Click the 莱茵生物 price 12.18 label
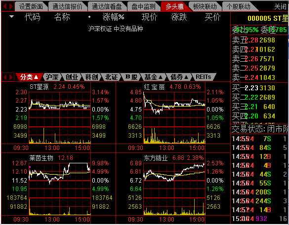 tap(65, 158)
